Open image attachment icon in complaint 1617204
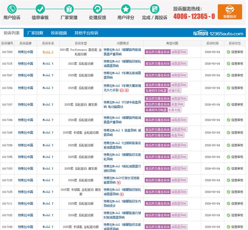Image resolution: width=248 pixels, height=230 pixels. pos(122,90)
